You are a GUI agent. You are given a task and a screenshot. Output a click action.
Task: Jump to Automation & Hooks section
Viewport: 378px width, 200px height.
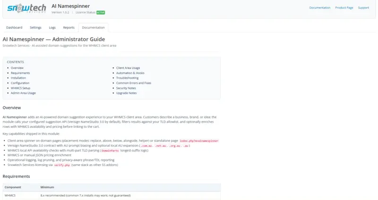coord(130,73)
